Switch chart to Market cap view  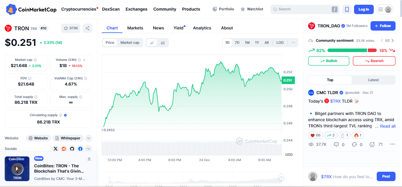click(x=130, y=43)
